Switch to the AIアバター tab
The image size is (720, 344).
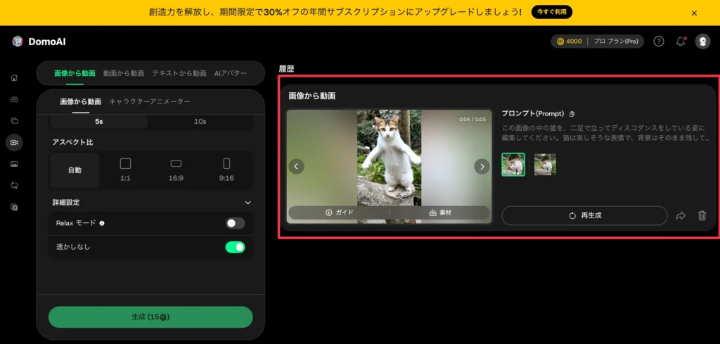point(231,73)
